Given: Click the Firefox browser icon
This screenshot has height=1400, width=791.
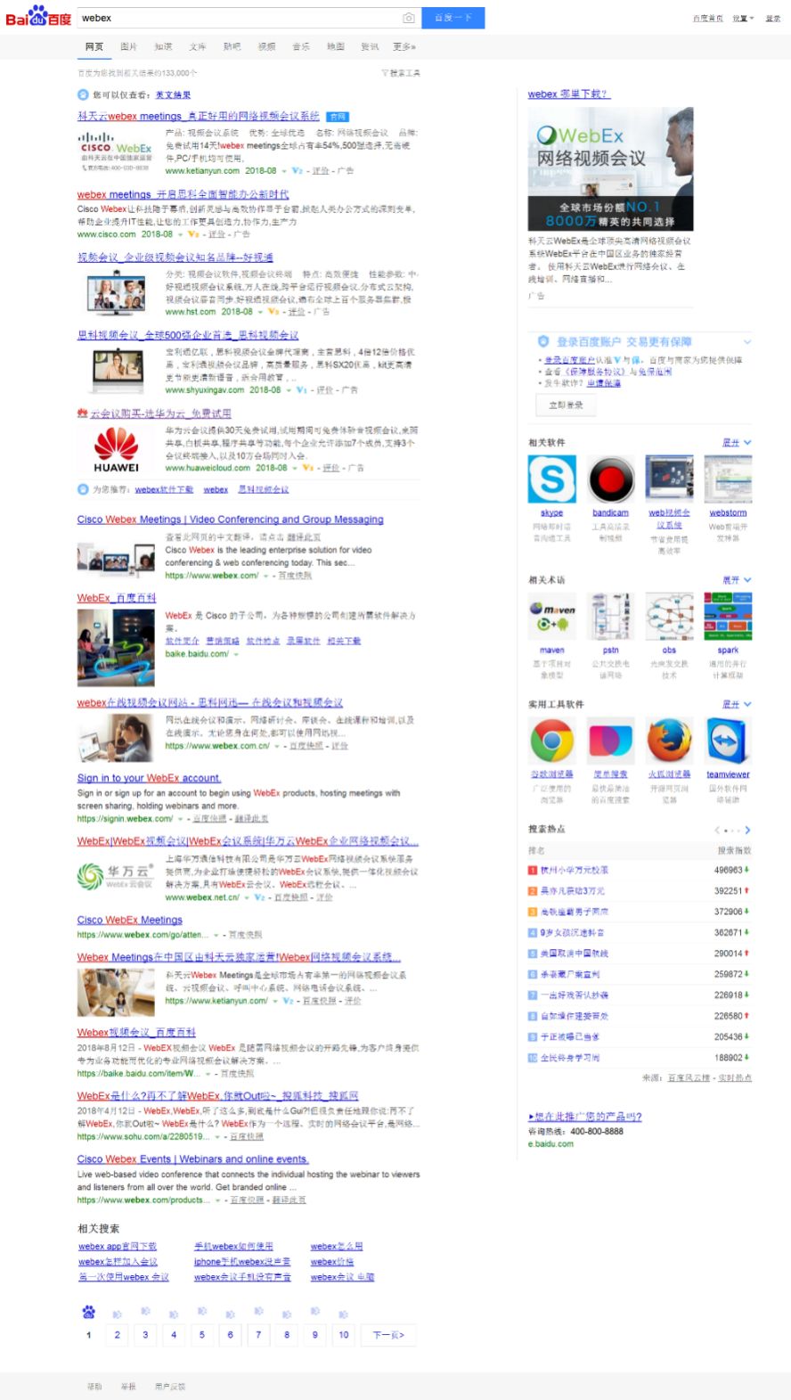Looking at the screenshot, I should coord(669,741).
